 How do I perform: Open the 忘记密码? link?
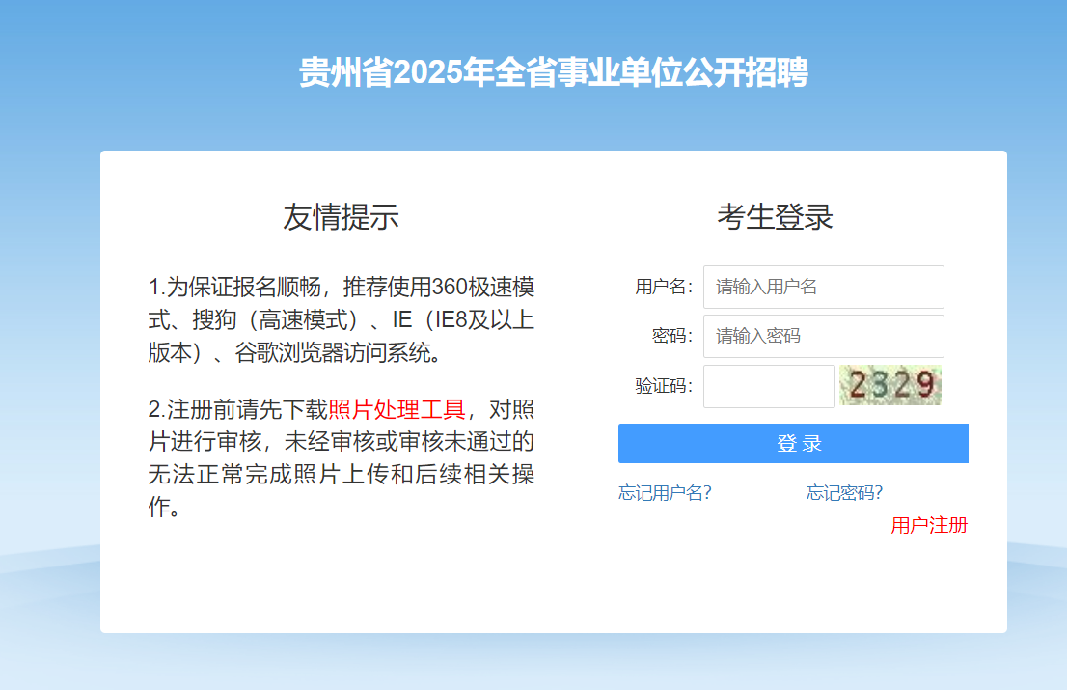click(844, 493)
